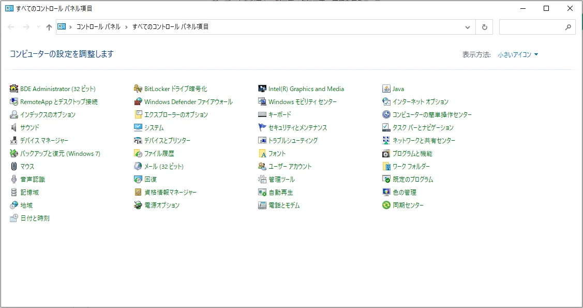The image size is (583, 308).
Task: Click the 地域 globe icon
Action: coord(14,205)
